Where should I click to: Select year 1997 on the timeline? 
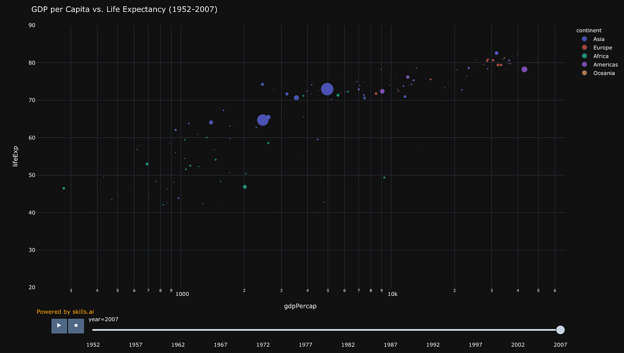(x=475, y=330)
